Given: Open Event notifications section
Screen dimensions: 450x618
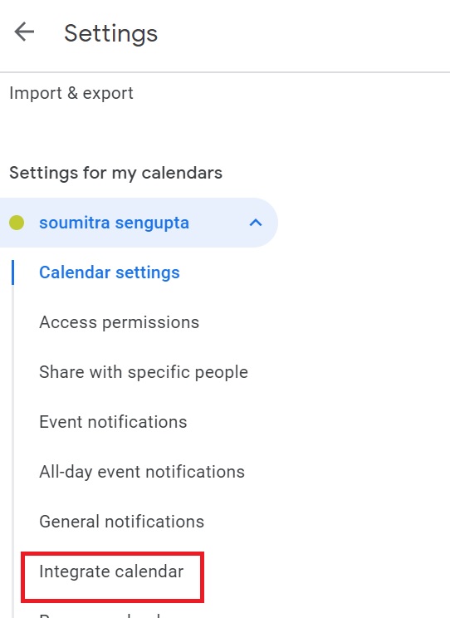Looking at the screenshot, I should click(113, 422).
